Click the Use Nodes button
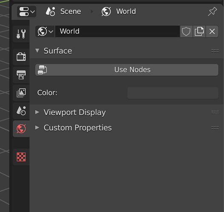 coord(127,70)
